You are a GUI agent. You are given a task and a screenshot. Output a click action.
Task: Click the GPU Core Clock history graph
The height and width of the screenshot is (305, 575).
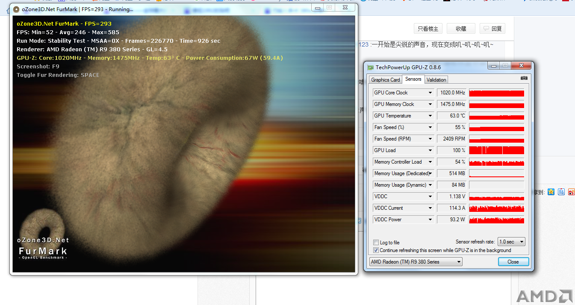496,93
